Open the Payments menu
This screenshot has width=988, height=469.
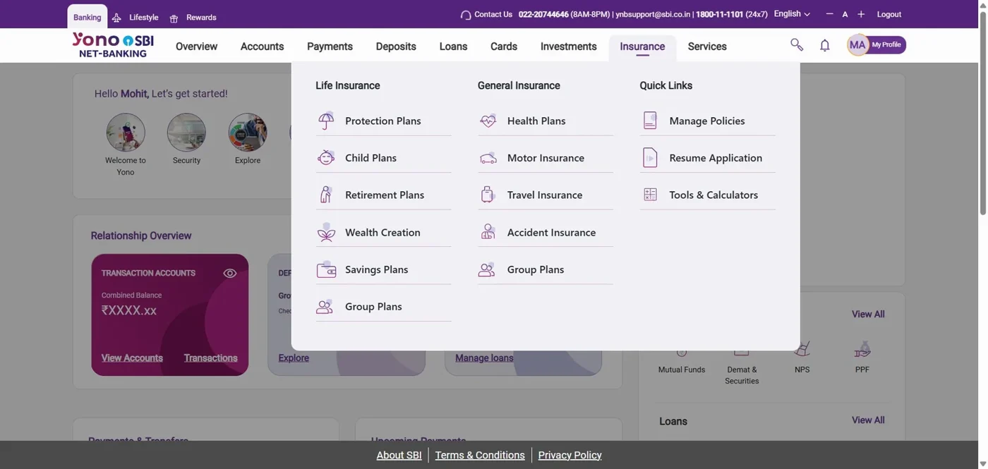(x=330, y=47)
